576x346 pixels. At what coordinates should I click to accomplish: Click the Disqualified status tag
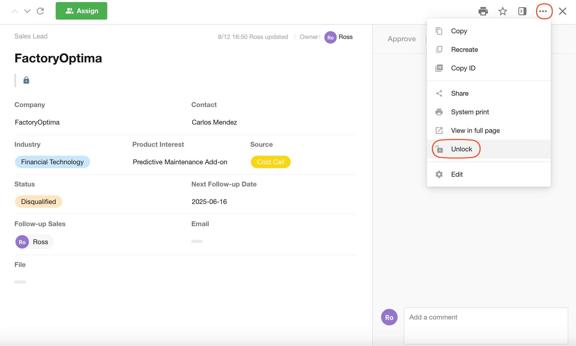[x=38, y=202]
